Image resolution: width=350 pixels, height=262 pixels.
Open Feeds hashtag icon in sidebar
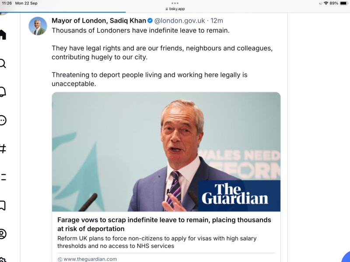pos(3,149)
